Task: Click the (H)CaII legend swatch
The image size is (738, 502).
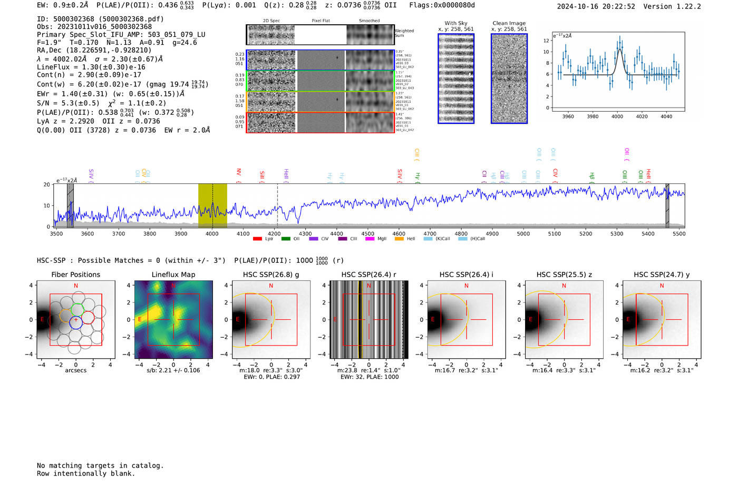Action: pyautogui.click(x=463, y=239)
